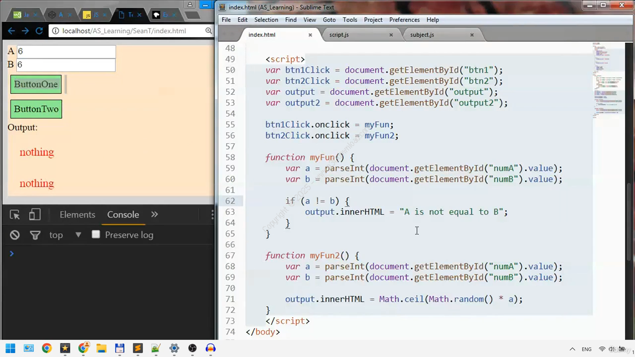Screen dimensions: 635x357
Task: Open Sublime Text View menu
Action: (310, 20)
